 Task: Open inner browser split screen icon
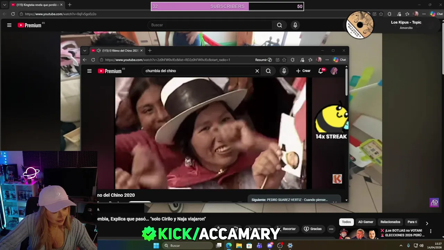tap(277, 60)
